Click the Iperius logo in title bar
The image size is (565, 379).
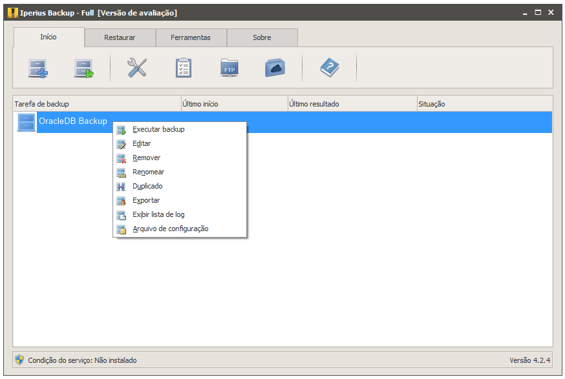[x=13, y=13]
